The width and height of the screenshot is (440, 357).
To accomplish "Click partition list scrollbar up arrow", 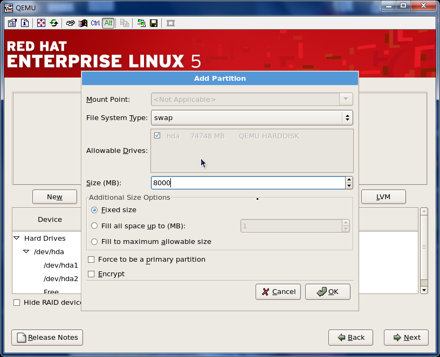I will [424, 211].
